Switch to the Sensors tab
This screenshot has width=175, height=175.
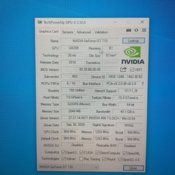pyautogui.click(x=68, y=32)
